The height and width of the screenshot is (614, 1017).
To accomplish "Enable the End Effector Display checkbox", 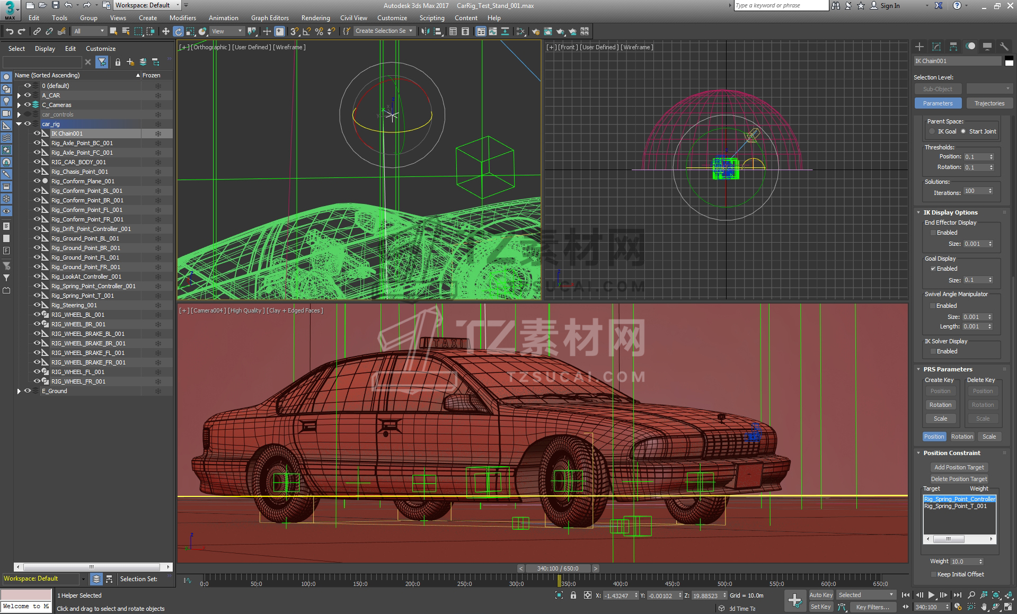I will (x=933, y=233).
